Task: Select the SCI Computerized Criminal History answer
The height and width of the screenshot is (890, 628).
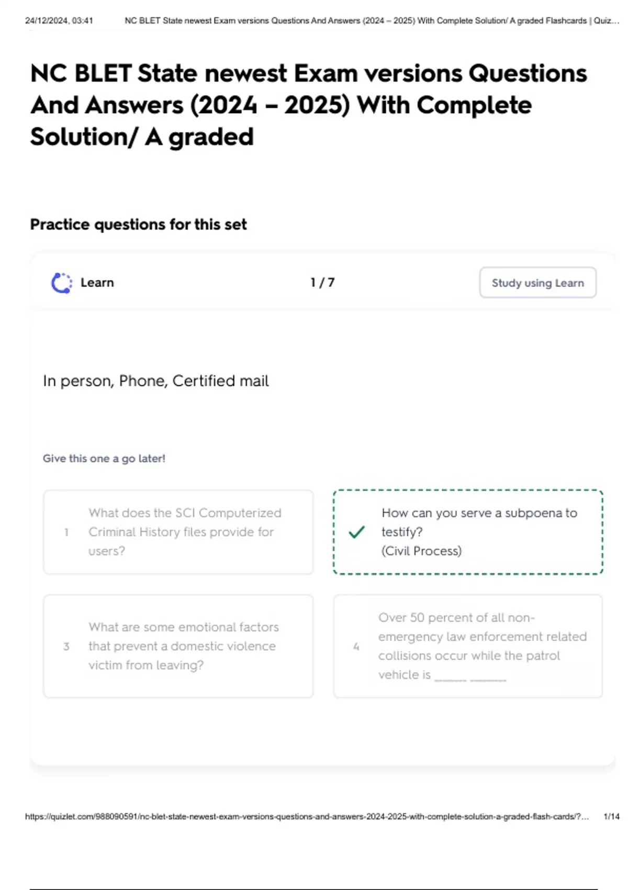Action: point(178,532)
